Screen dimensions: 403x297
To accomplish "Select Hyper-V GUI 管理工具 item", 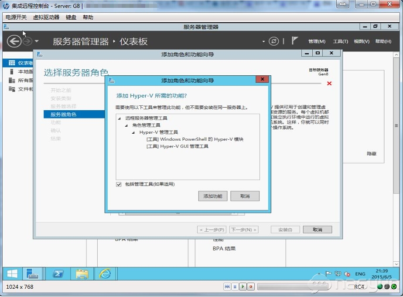I will pyautogui.click(x=178, y=146).
